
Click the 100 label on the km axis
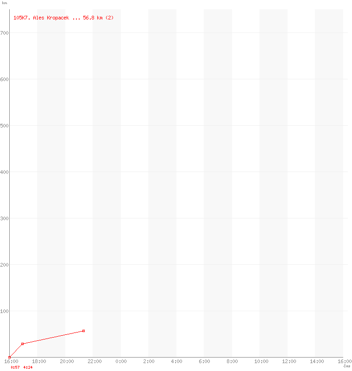(5, 311)
